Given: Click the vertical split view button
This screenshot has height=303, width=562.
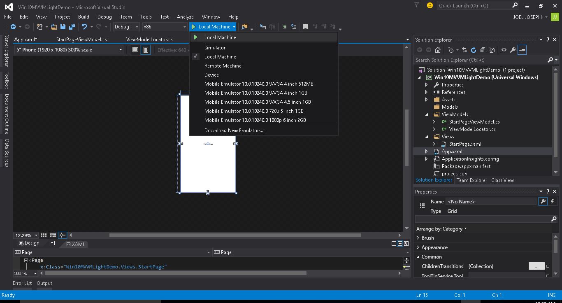Looking at the screenshot, I should 394,244.
